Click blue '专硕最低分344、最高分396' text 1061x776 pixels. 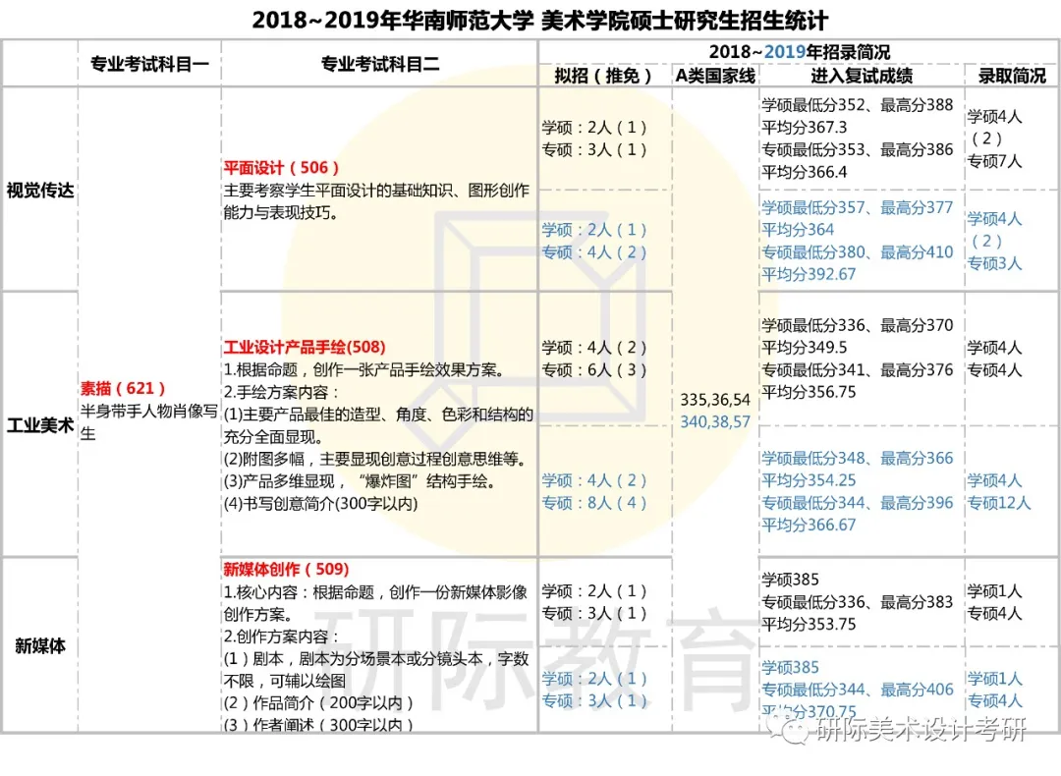pos(858,503)
